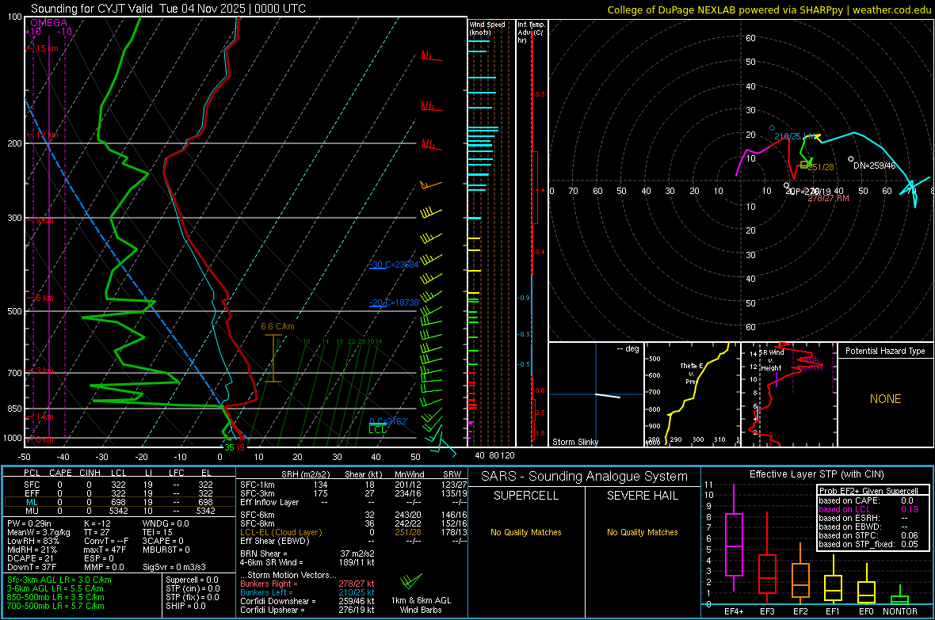Click the PW = 0.29in value
935x620 pixels.
point(29,523)
